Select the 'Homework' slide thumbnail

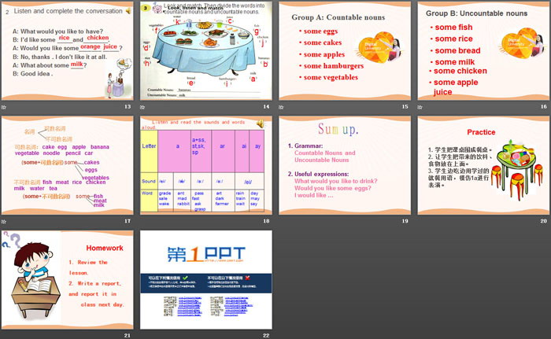click(x=68, y=280)
